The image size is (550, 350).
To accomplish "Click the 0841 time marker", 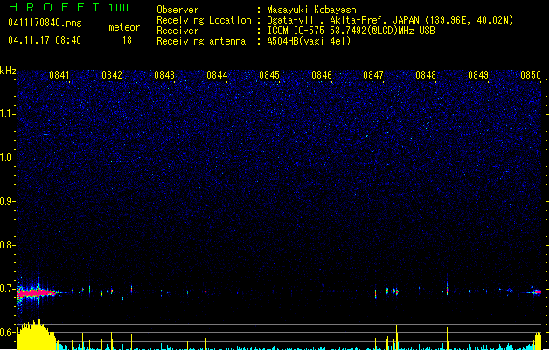I will [59, 75].
